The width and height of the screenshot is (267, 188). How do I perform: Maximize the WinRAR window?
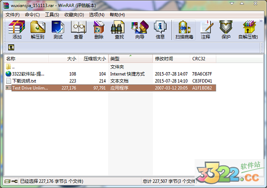tap(242, 3)
